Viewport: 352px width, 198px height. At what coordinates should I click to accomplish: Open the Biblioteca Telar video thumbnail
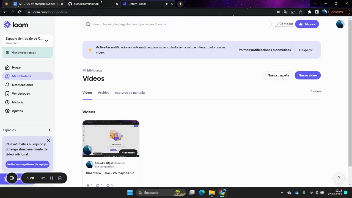point(111,139)
